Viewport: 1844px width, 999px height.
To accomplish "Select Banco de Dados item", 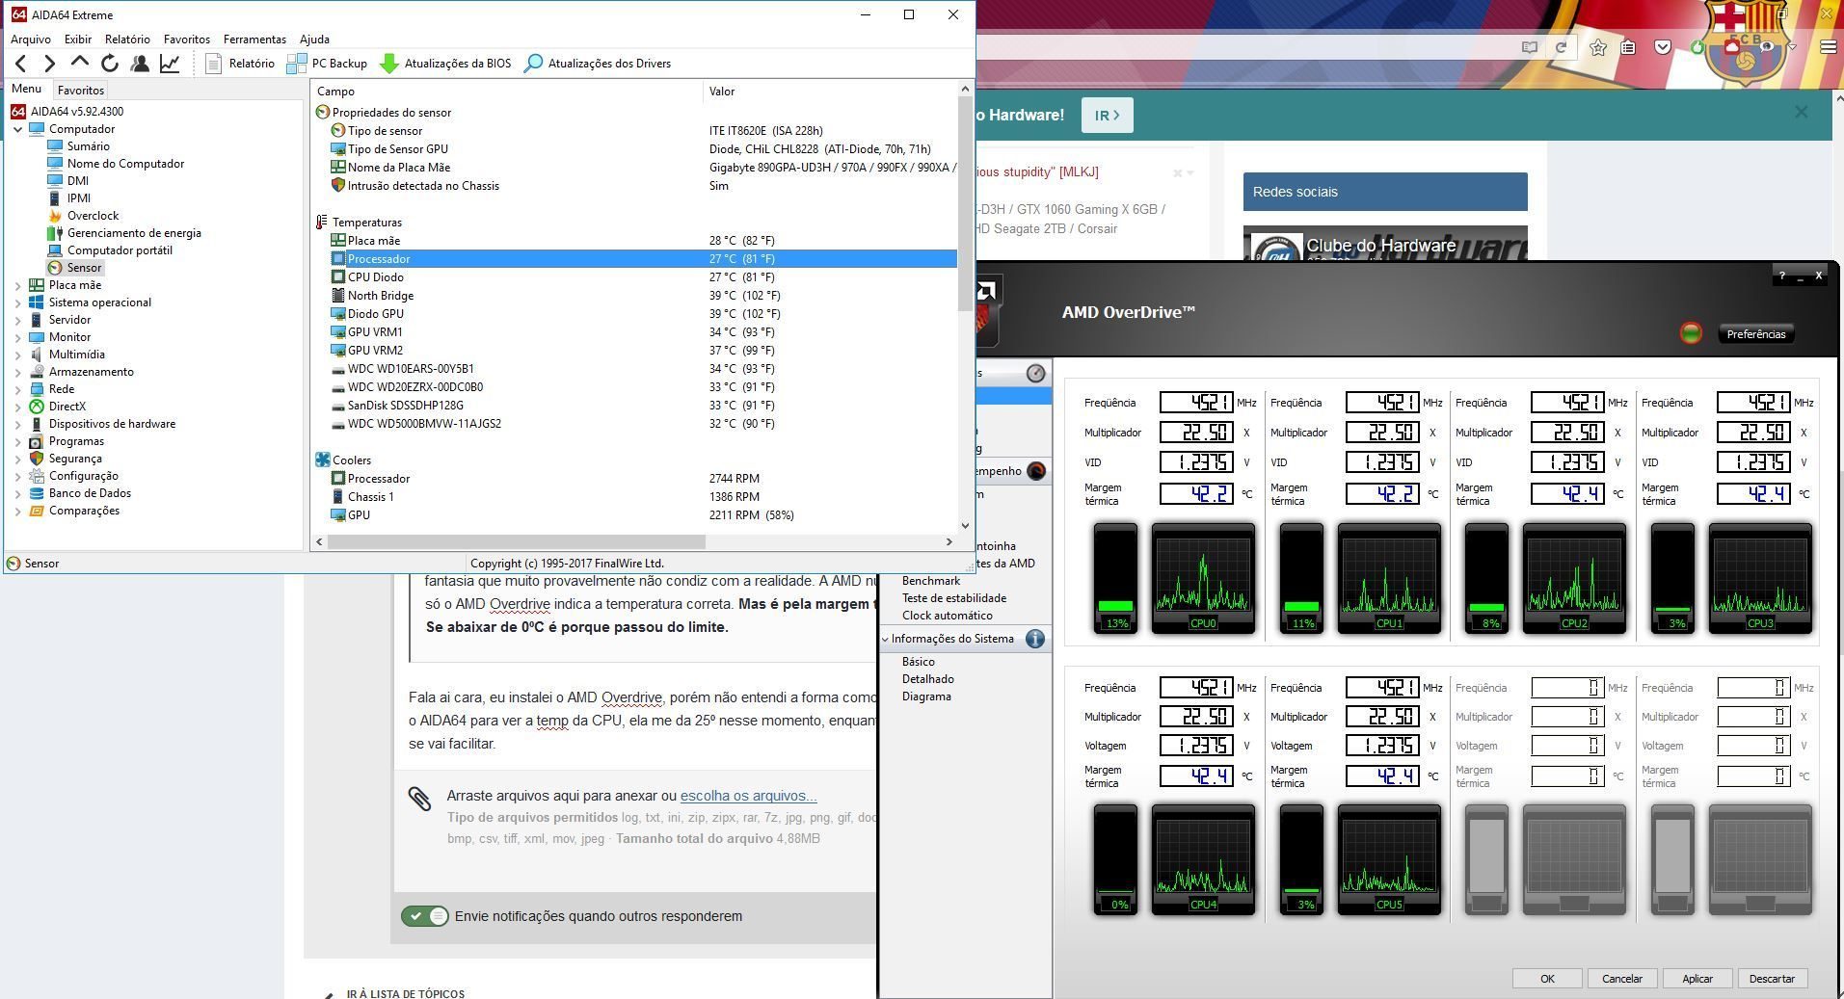I will click(90, 493).
